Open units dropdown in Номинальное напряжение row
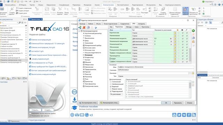The image size is (223, 125). [x=173, y=42]
